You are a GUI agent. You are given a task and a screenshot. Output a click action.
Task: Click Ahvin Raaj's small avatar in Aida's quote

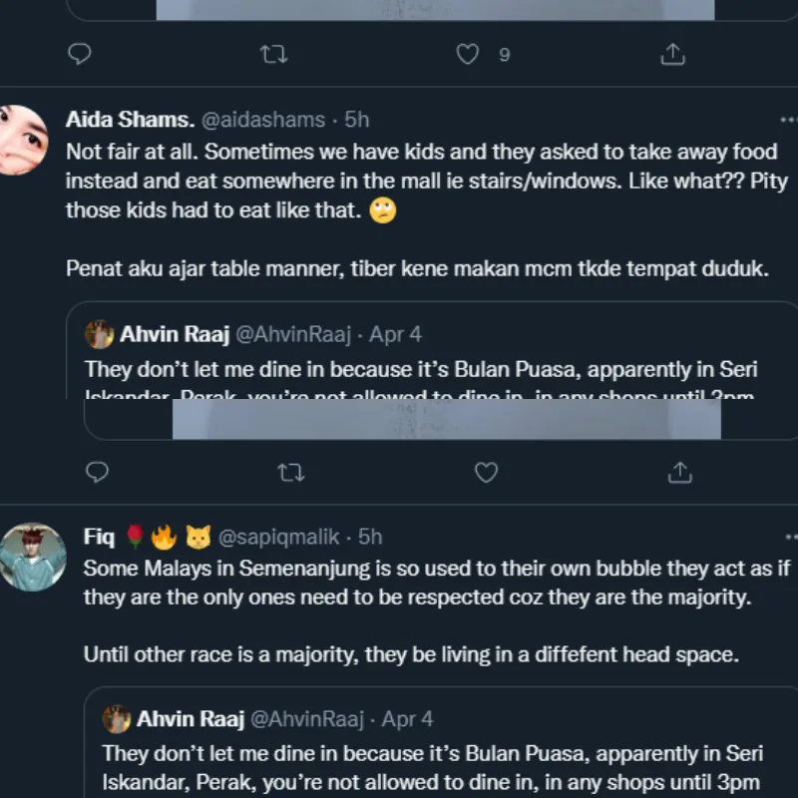tap(100, 334)
